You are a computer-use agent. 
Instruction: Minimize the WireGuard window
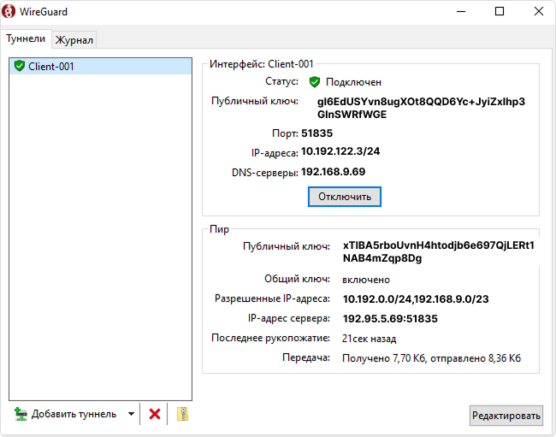[460, 11]
